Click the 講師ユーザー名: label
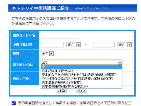141x106 pixels. pyautogui.click(x=25, y=35)
